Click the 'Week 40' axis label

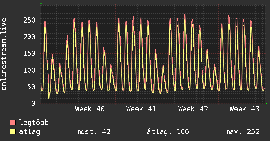coord(90,109)
